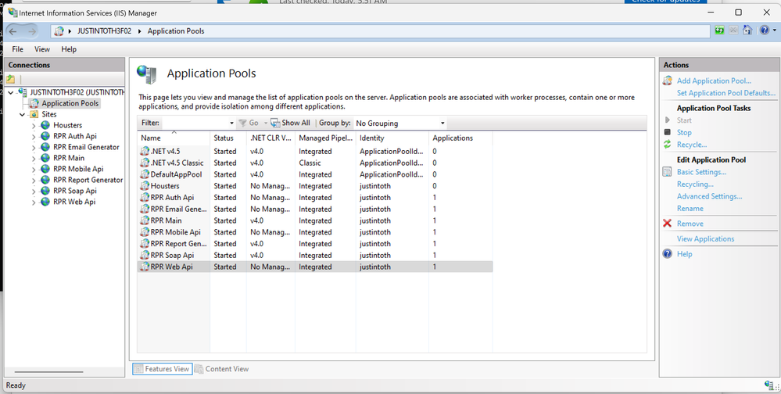Viewport: 781px width, 394px height.
Task: Open the Help menu
Action: (x=69, y=49)
